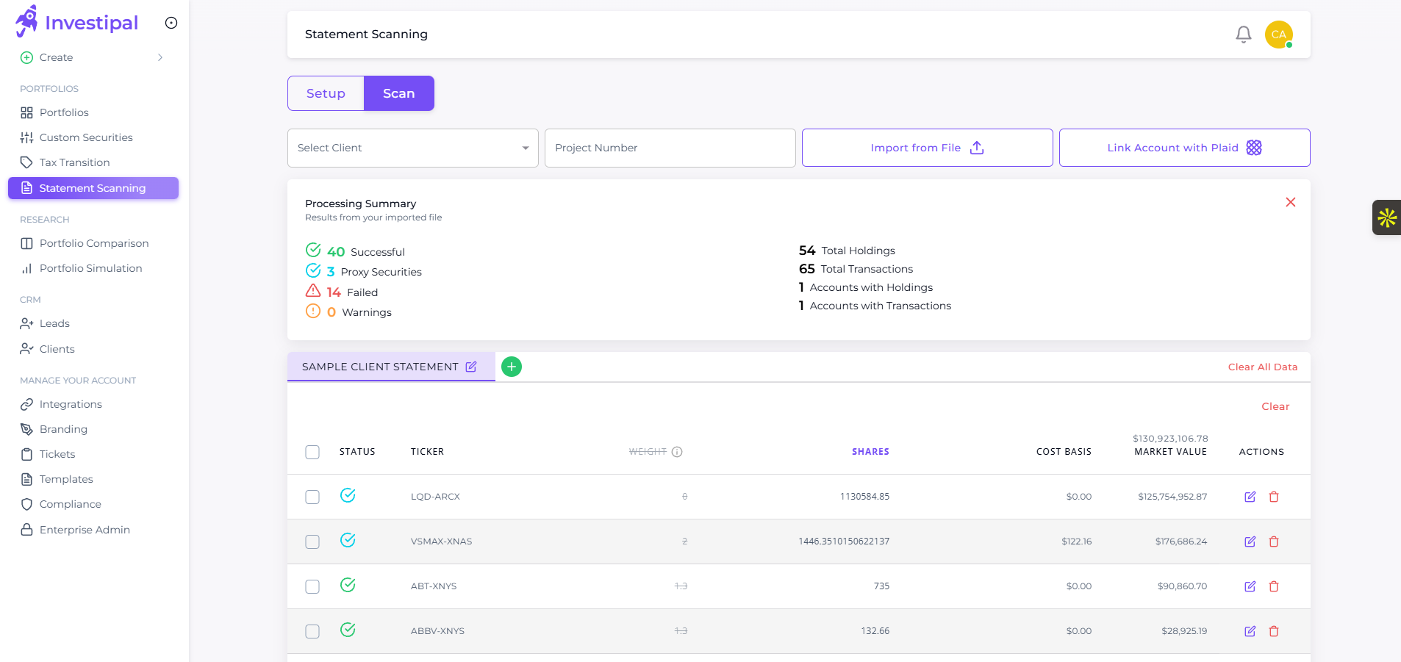Sort table by the SHARES column
This screenshot has height=662, width=1401.
[x=870, y=452]
